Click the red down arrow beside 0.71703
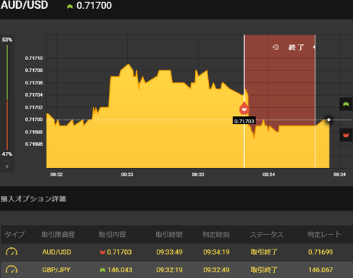 click(x=103, y=252)
